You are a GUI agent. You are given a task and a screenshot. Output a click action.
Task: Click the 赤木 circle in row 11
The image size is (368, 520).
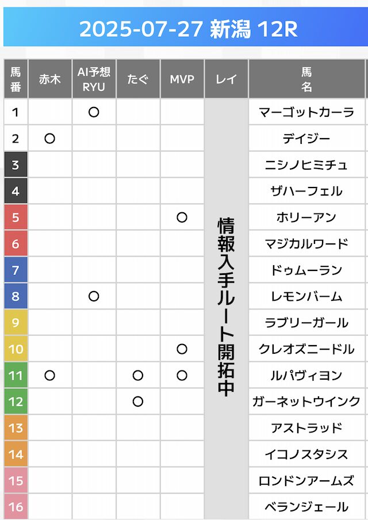coord(50,376)
